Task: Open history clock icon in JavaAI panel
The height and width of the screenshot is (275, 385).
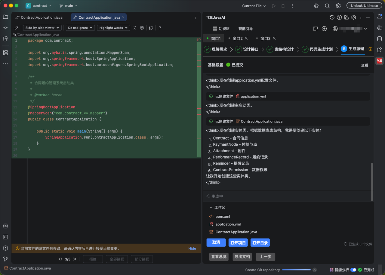Action: [x=332, y=17]
